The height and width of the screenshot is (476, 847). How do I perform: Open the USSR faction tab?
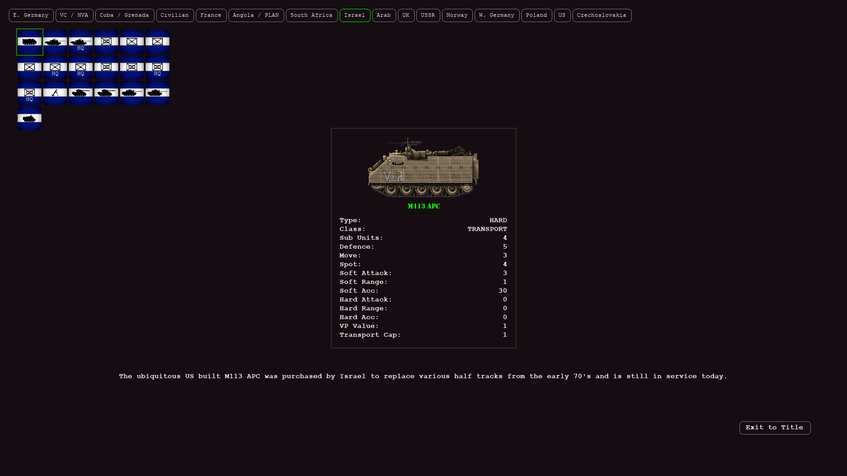tap(428, 15)
